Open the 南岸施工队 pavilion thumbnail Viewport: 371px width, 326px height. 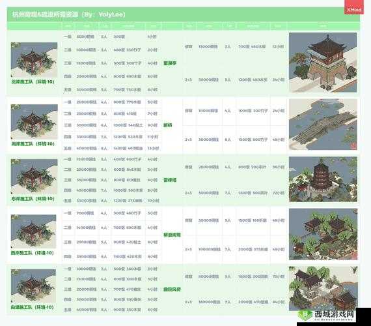coord(34,122)
